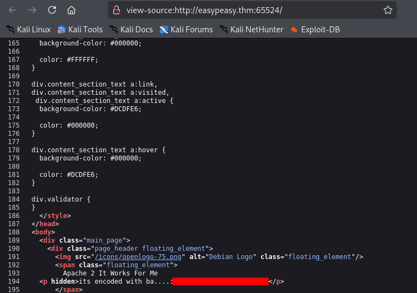Click the text 'Apache 2 It Works For Me'
The image size is (417, 293).
111,273
